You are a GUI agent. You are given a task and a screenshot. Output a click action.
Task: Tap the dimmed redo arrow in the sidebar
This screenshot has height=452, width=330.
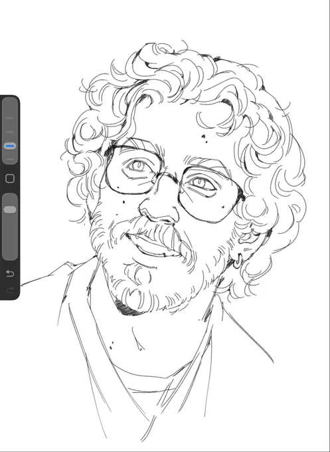coord(10,290)
